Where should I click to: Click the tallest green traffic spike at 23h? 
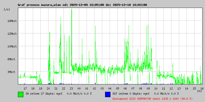coord(72,38)
